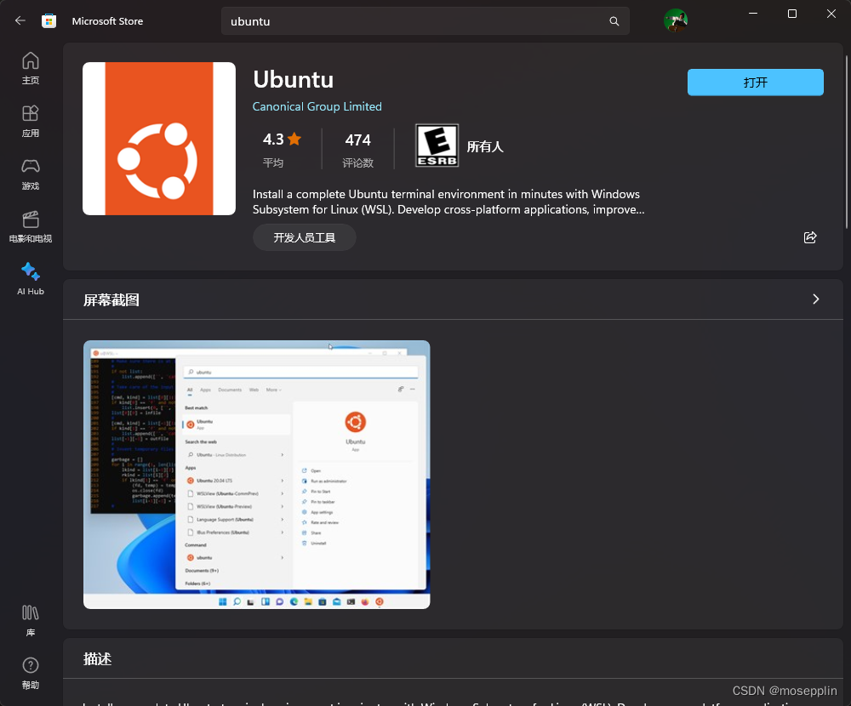
Task: Open the Ubuntu app screenshot thumbnail
Action: pos(255,475)
